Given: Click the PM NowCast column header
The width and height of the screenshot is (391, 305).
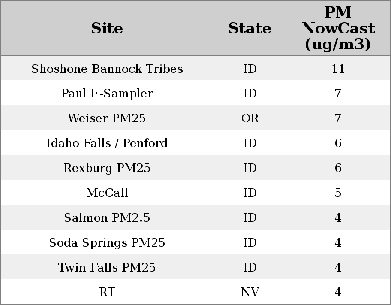Looking at the screenshot, I should click(338, 28).
